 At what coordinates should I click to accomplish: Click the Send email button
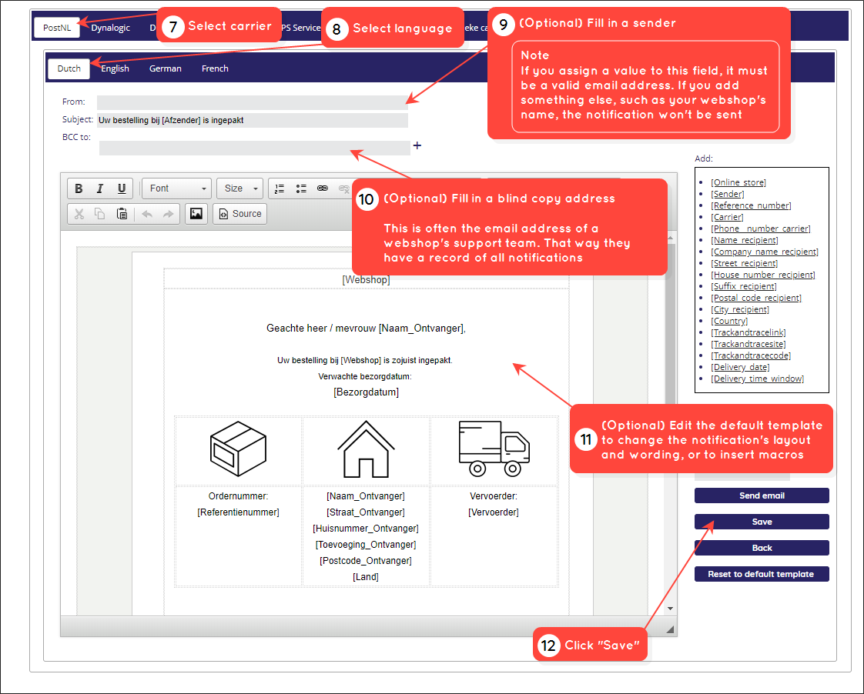click(x=762, y=495)
